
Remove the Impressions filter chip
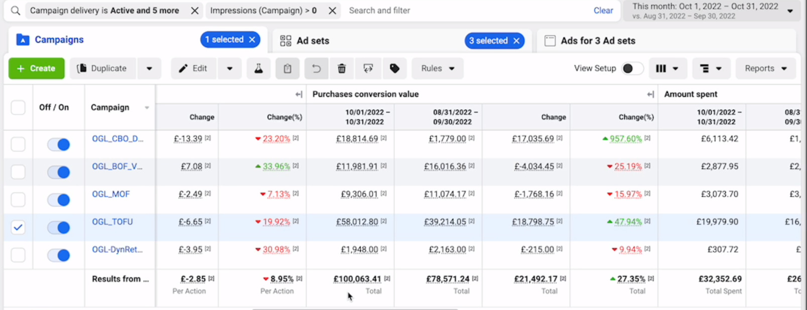332,11
